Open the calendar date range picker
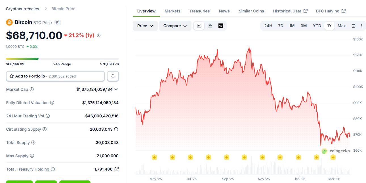The width and height of the screenshot is (366, 183). point(354,26)
